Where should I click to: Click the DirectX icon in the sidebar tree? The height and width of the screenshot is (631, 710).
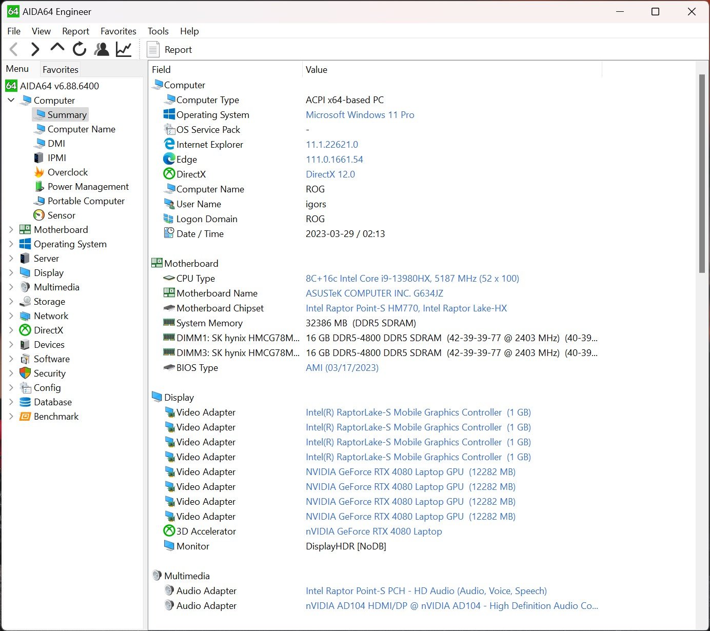point(25,330)
